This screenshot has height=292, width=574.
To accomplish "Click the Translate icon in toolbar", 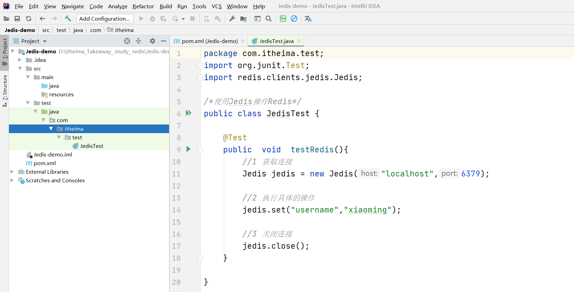I will tap(308, 19).
